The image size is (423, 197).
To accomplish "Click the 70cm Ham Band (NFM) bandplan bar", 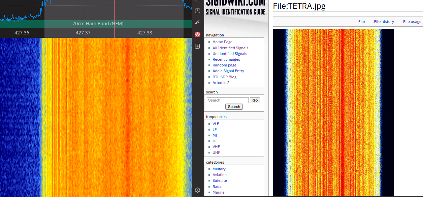I will (98, 24).
